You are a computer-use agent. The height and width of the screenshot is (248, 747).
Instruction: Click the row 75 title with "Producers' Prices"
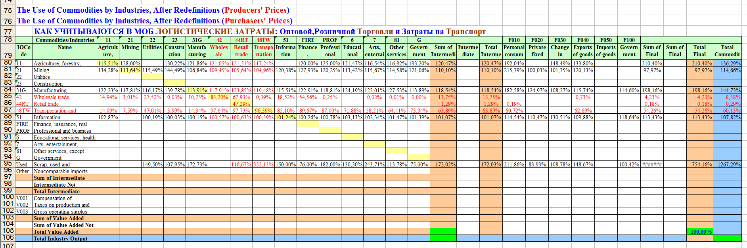[x=153, y=10]
